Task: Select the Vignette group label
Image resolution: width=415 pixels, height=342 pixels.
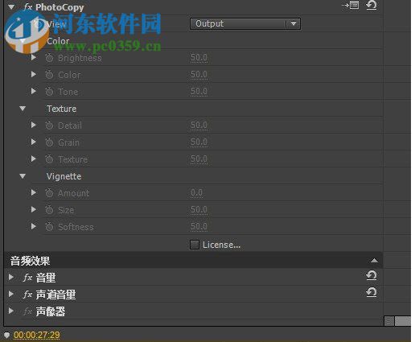Action: pos(64,176)
